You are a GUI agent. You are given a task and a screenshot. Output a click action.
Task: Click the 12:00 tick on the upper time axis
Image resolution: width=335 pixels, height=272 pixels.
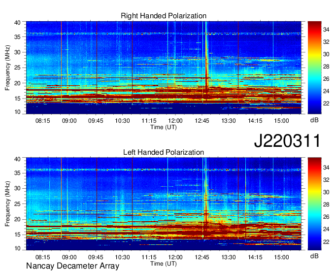175,121
